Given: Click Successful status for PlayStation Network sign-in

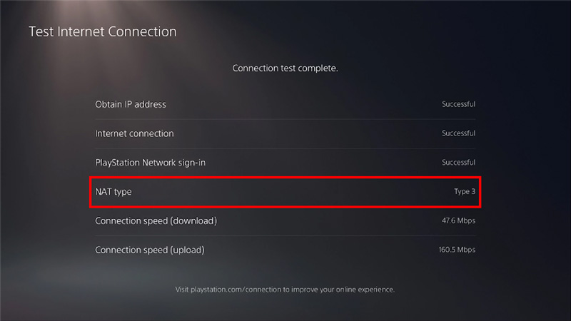Looking at the screenshot, I should (x=458, y=163).
